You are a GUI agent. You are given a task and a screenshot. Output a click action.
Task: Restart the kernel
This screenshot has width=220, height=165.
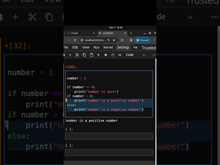(113, 55)
